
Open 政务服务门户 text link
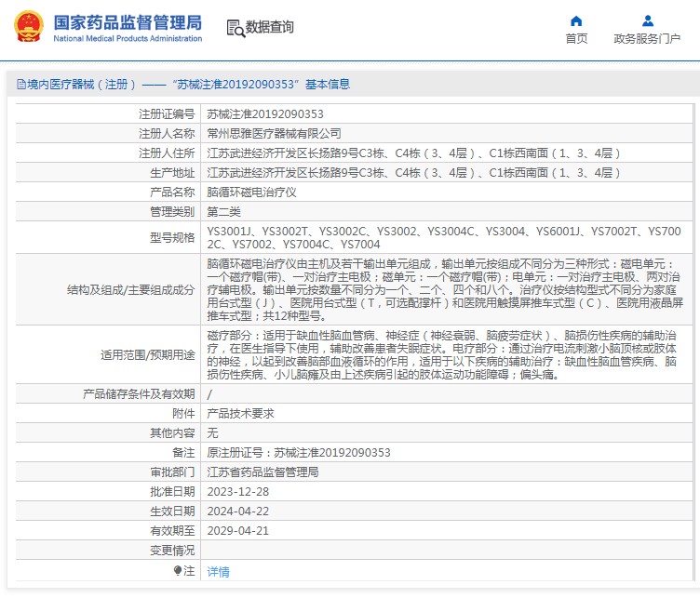[x=647, y=39]
